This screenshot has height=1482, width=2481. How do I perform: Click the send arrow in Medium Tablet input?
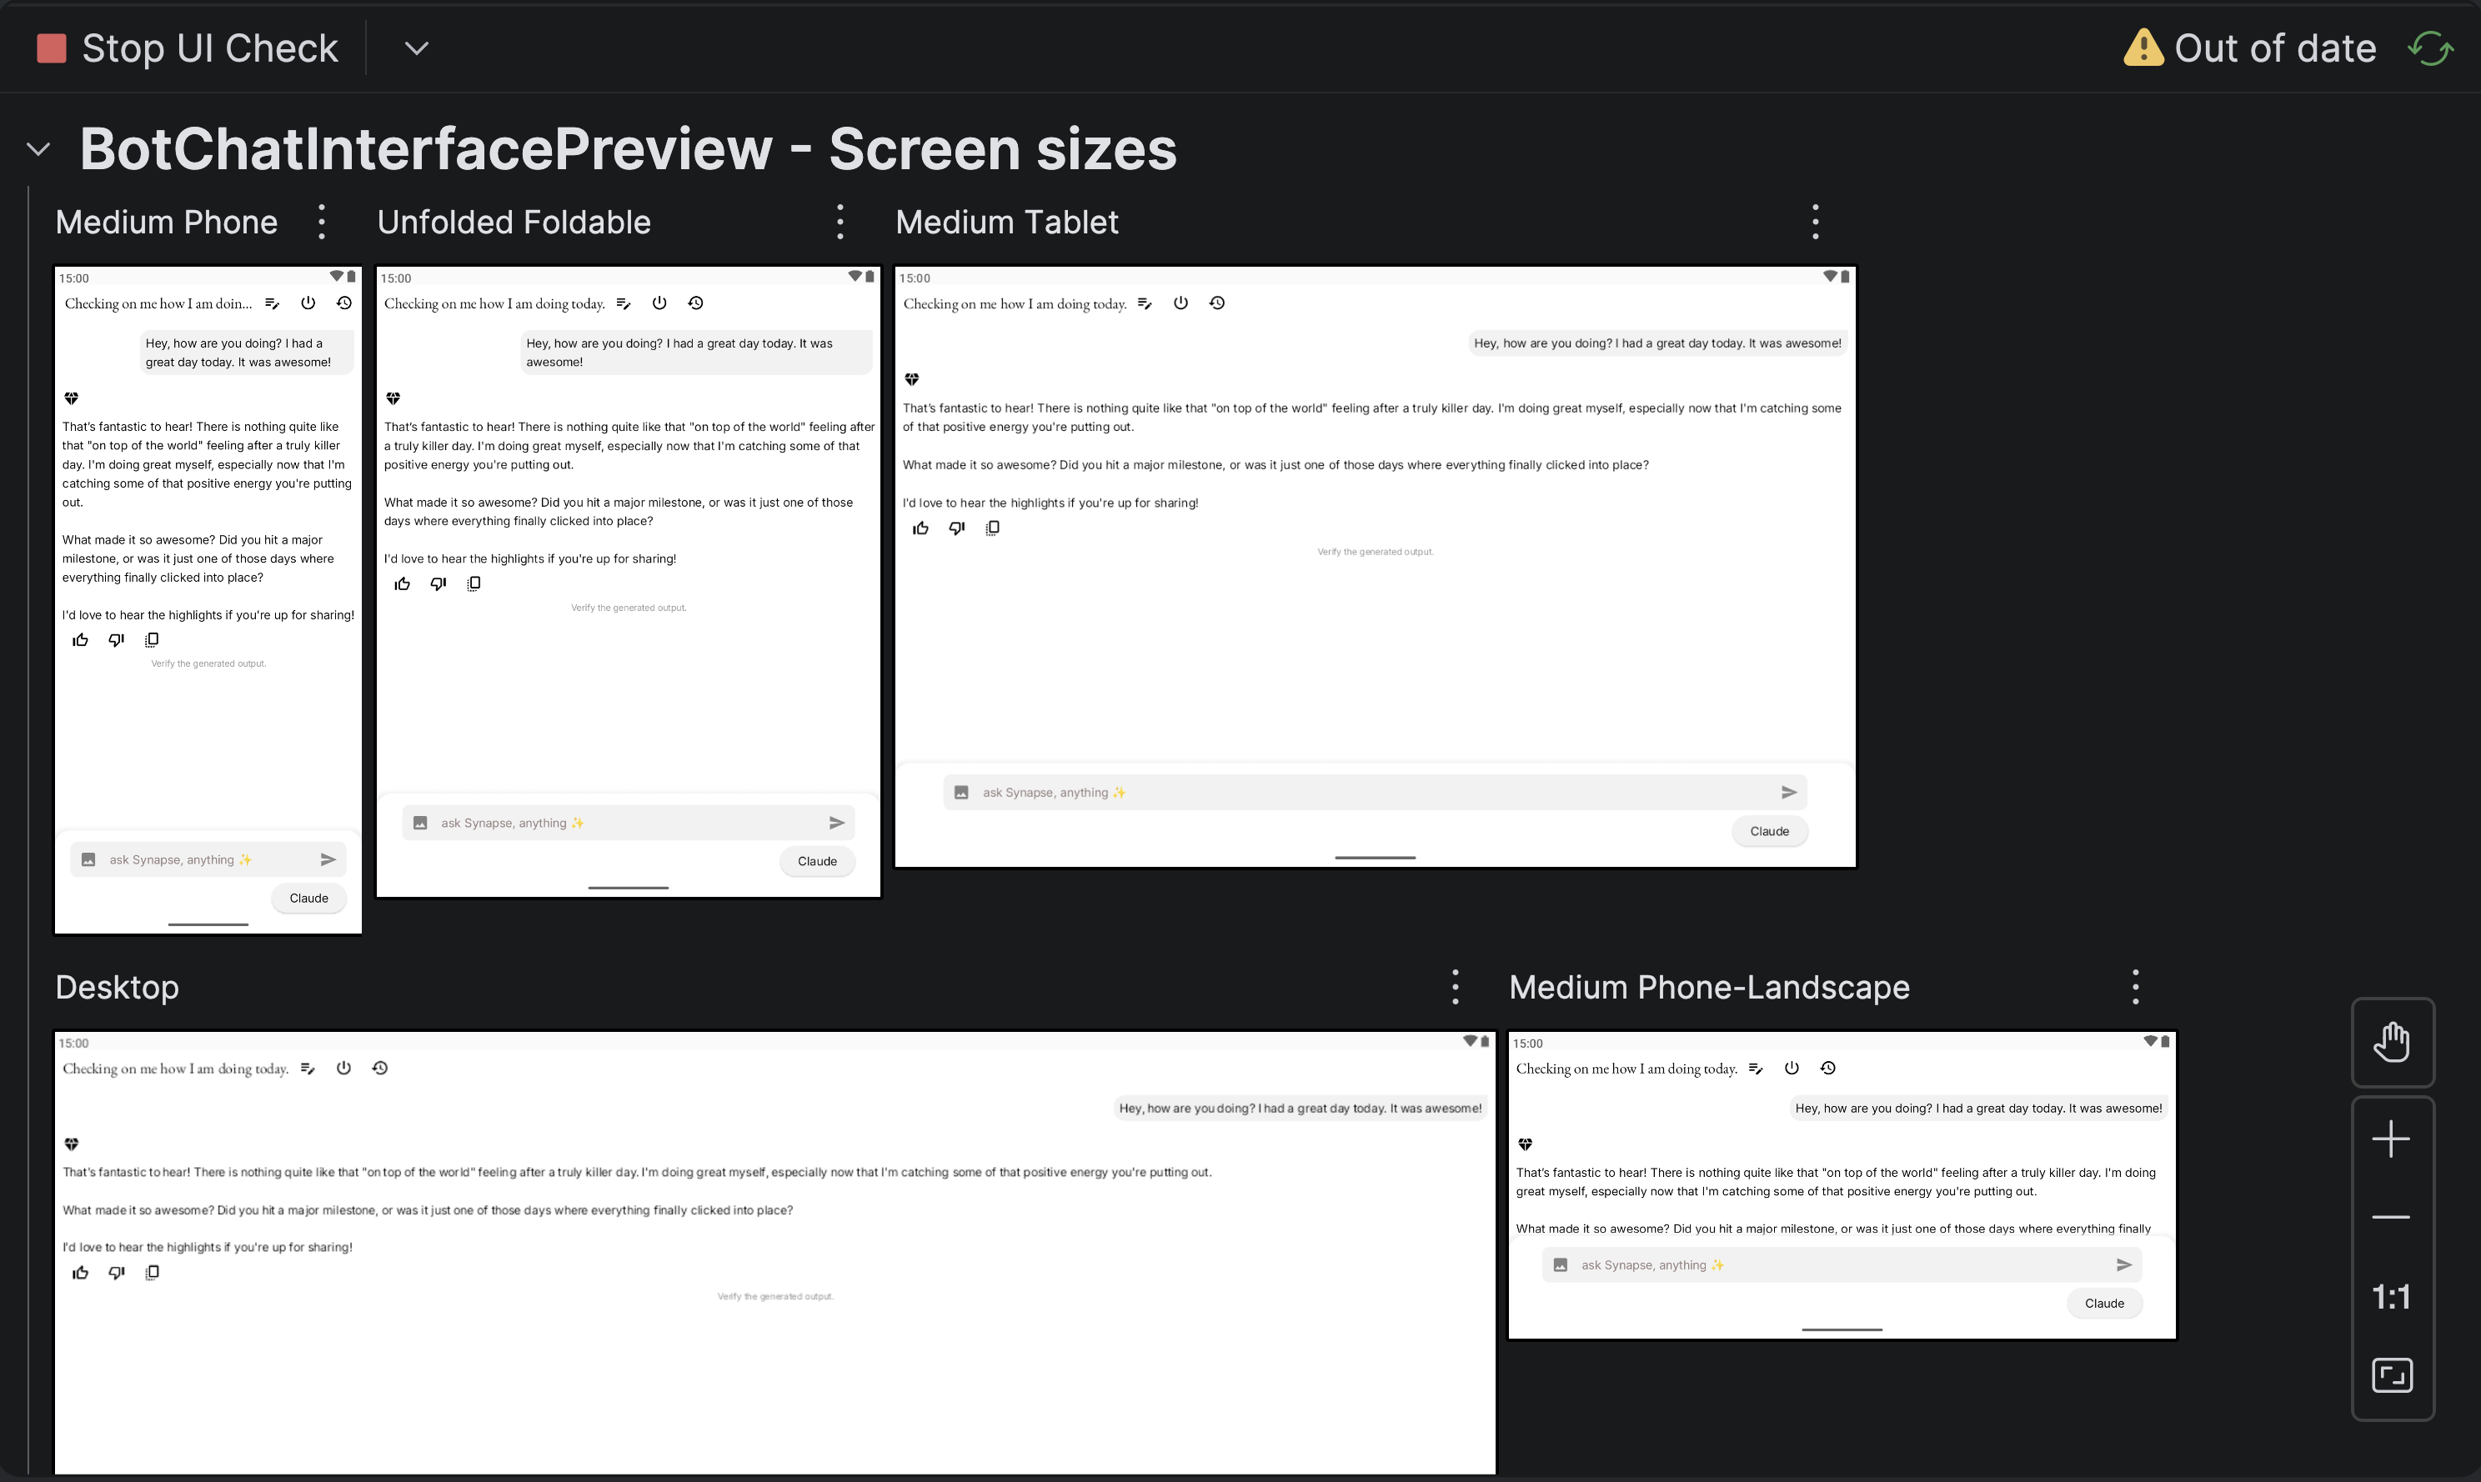[x=1790, y=791]
